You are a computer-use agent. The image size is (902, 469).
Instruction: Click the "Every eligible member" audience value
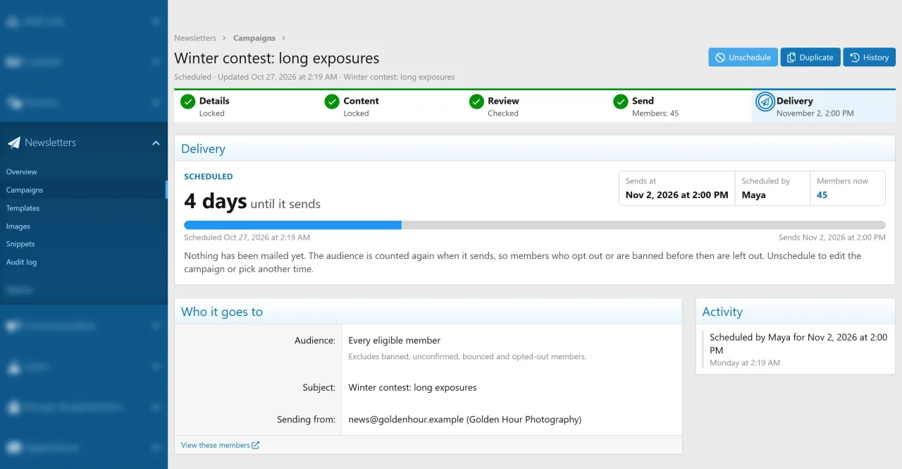click(395, 341)
